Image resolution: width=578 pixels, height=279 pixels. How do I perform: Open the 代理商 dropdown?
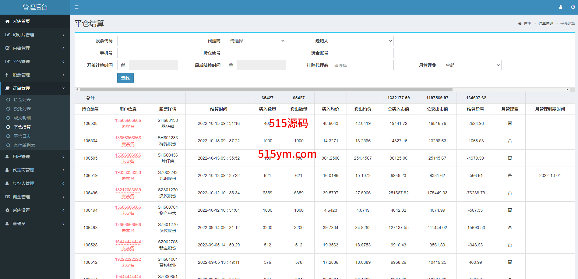255,41
